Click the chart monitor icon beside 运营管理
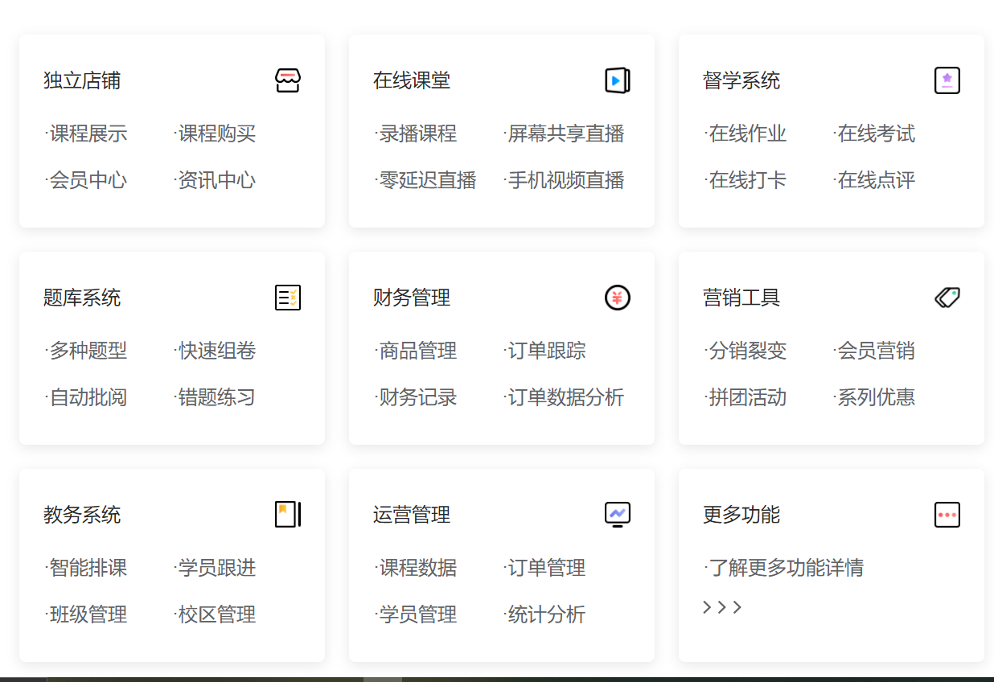The image size is (994, 682). point(618,515)
